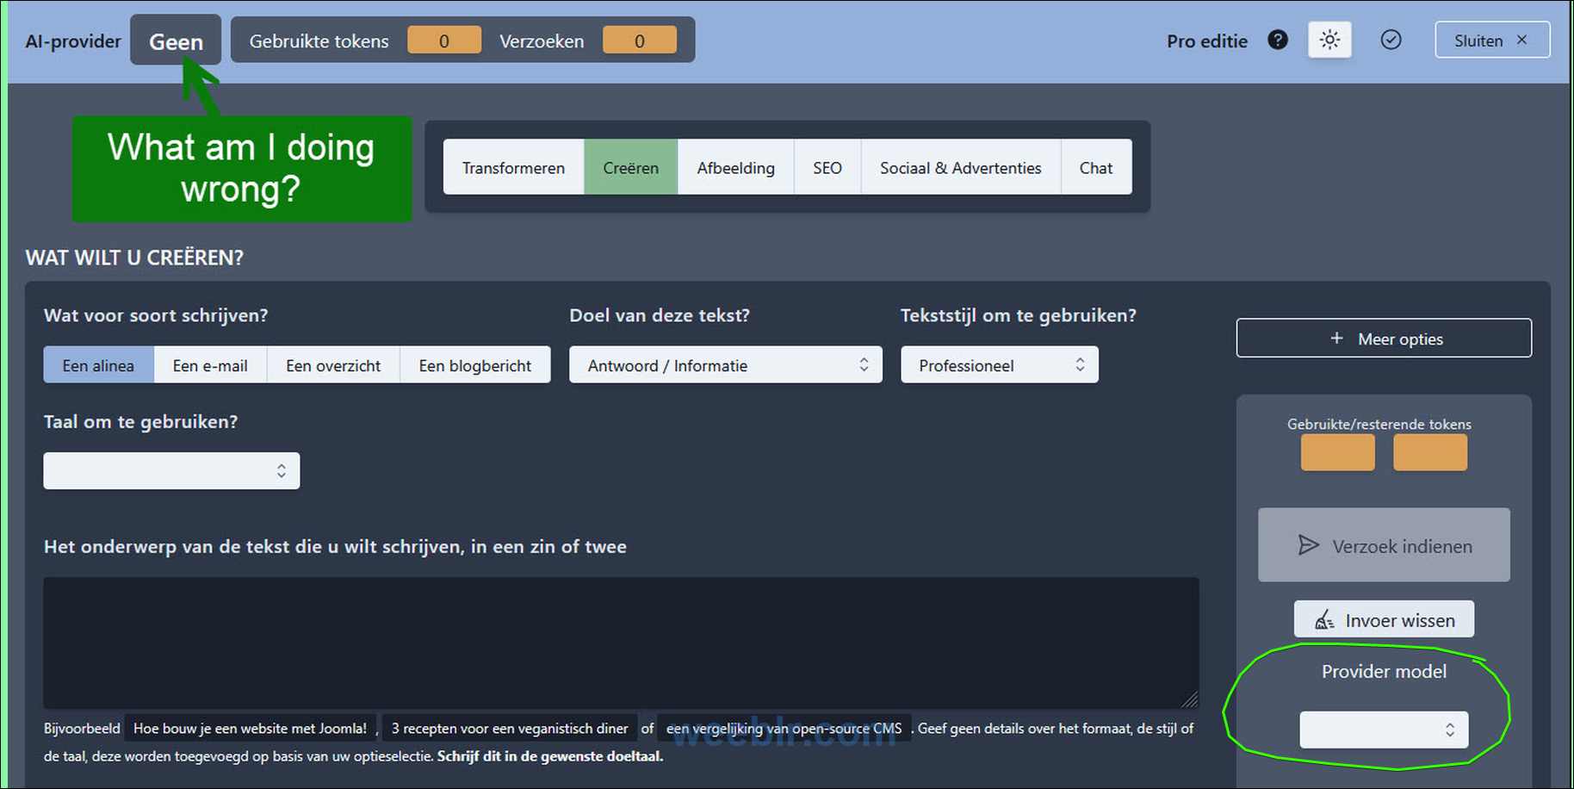The height and width of the screenshot is (789, 1574).
Task: Expand the Provider model dropdown
Action: [1383, 730]
